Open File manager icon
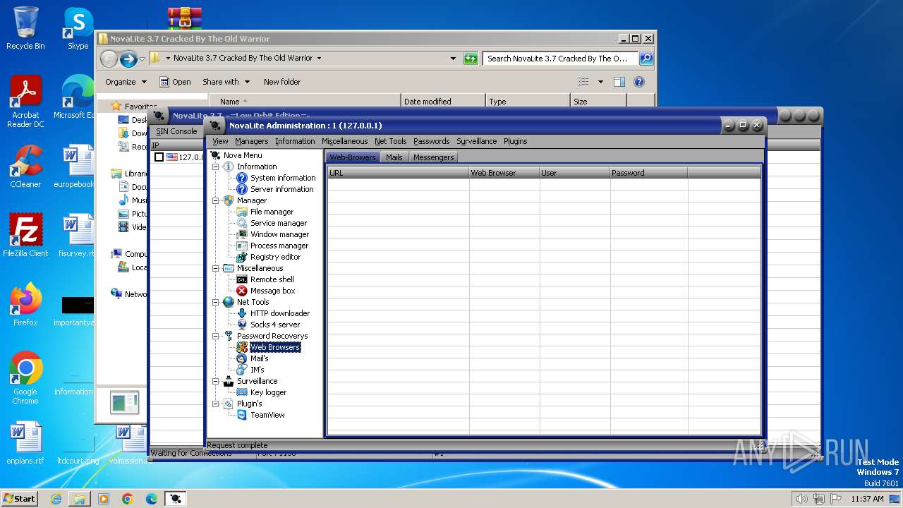This screenshot has width=903, height=508. tap(242, 212)
